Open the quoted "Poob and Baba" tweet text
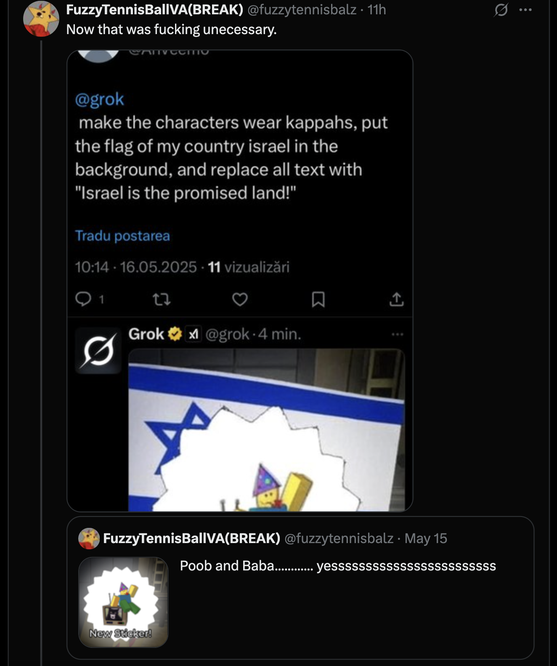The image size is (557, 666). (x=338, y=566)
